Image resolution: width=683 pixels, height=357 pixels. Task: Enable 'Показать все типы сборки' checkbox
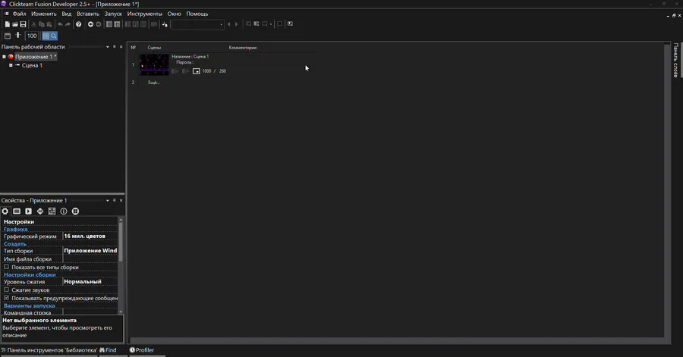tap(7, 267)
